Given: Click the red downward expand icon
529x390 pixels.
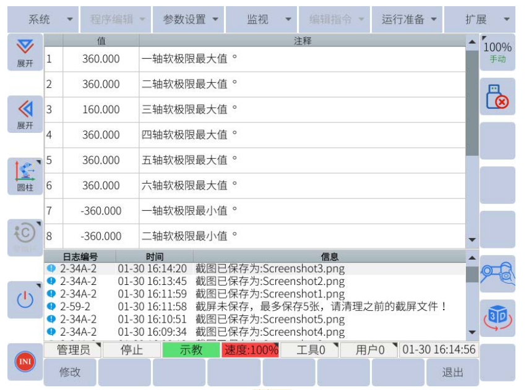Looking at the screenshot, I should [25, 52].
